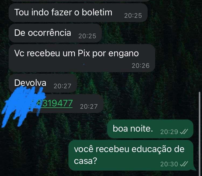The height and width of the screenshot is (176, 202).
Task: Tap the 20:27 timestamp next to 'Devolva'
Action: 62,86
